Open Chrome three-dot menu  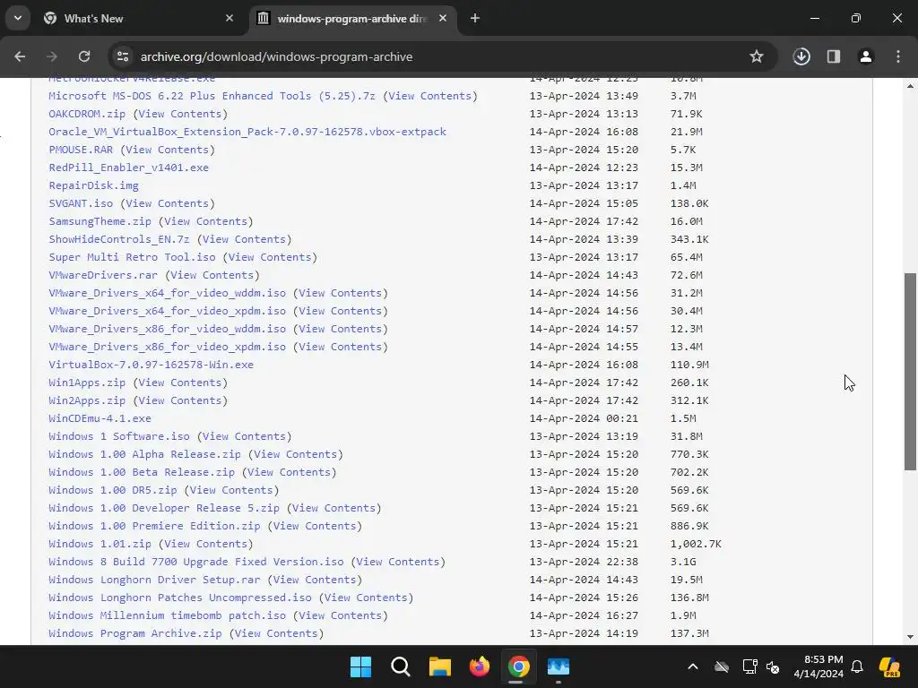pos(898,56)
